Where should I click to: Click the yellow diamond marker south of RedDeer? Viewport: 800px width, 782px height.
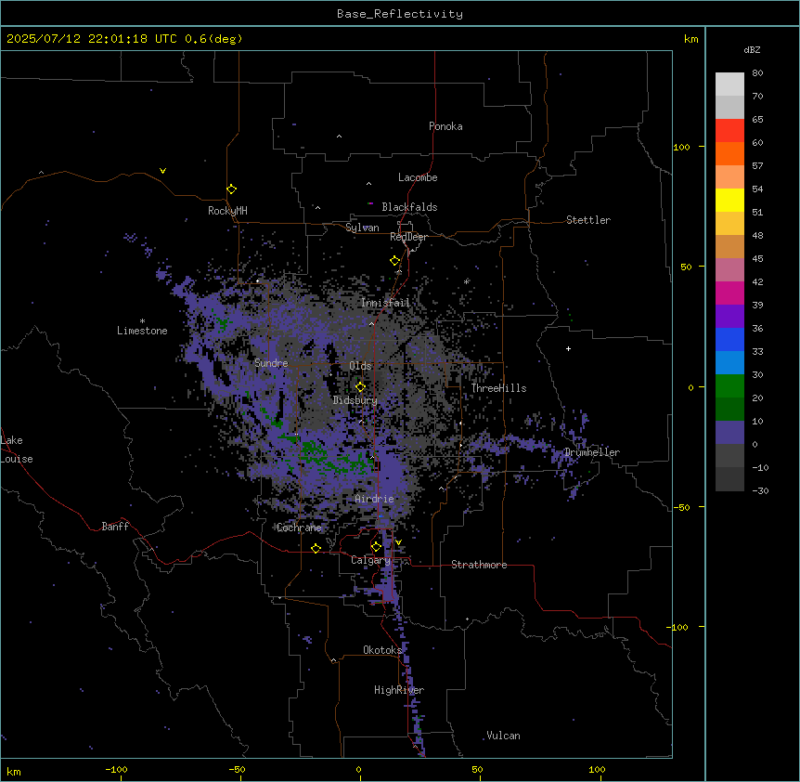click(x=394, y=260)
